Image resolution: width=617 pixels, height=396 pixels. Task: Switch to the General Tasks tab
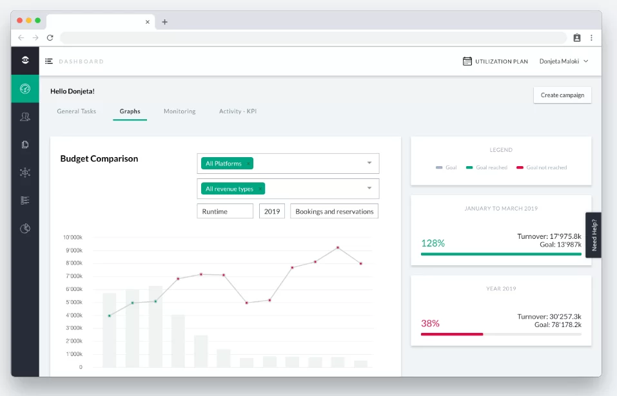[x=76, y=111]
